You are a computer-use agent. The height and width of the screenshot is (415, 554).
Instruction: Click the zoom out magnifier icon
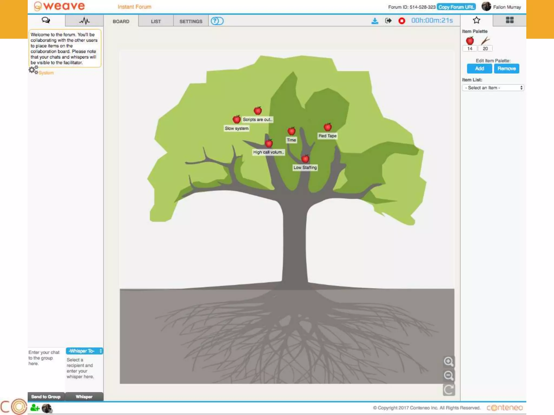pos(449,376)
